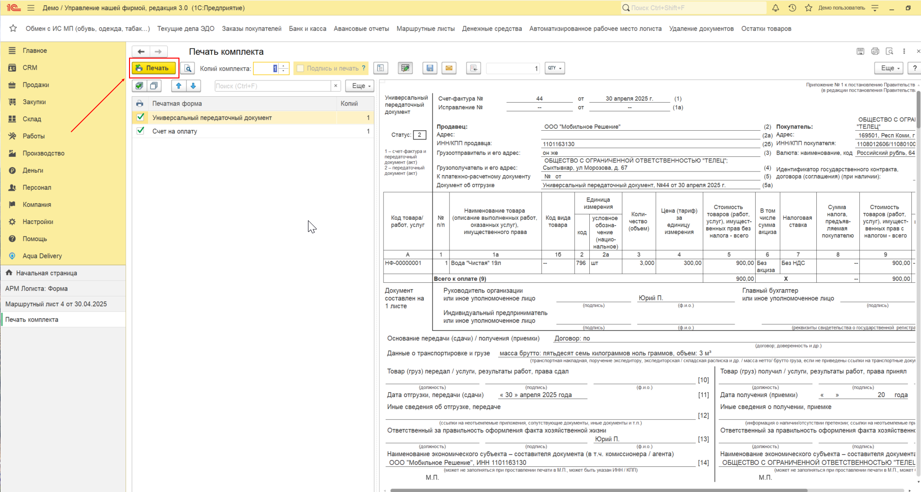921x492 pixels.
Task: Click the document layout icon after Подпись и печать
Action: coord(381,68)
